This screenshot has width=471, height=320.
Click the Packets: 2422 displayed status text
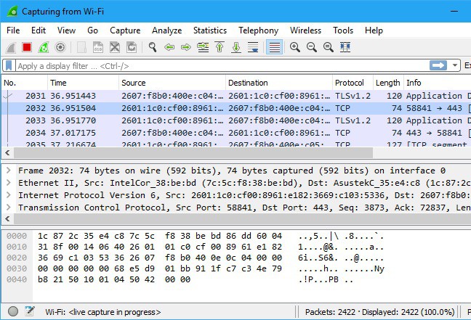pos(379,312)
